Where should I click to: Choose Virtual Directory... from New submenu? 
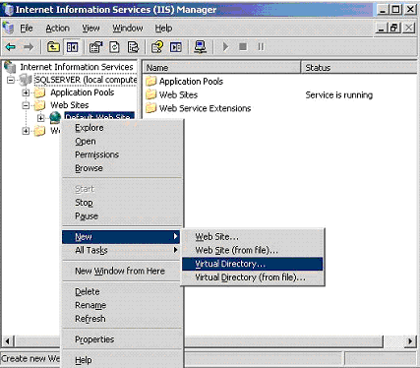click(x=253, y=264)
